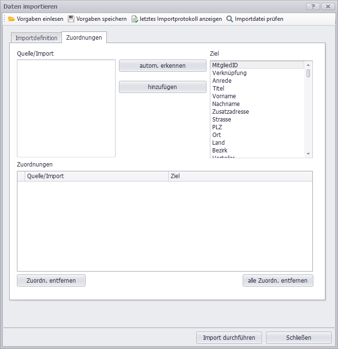Switch to the Importdefinition tab
Viewport: 338px width, 349px height.
click(x=36, y=38)
